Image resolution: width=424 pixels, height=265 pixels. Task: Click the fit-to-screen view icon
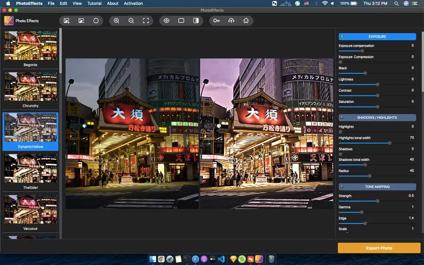click(145, 20)
